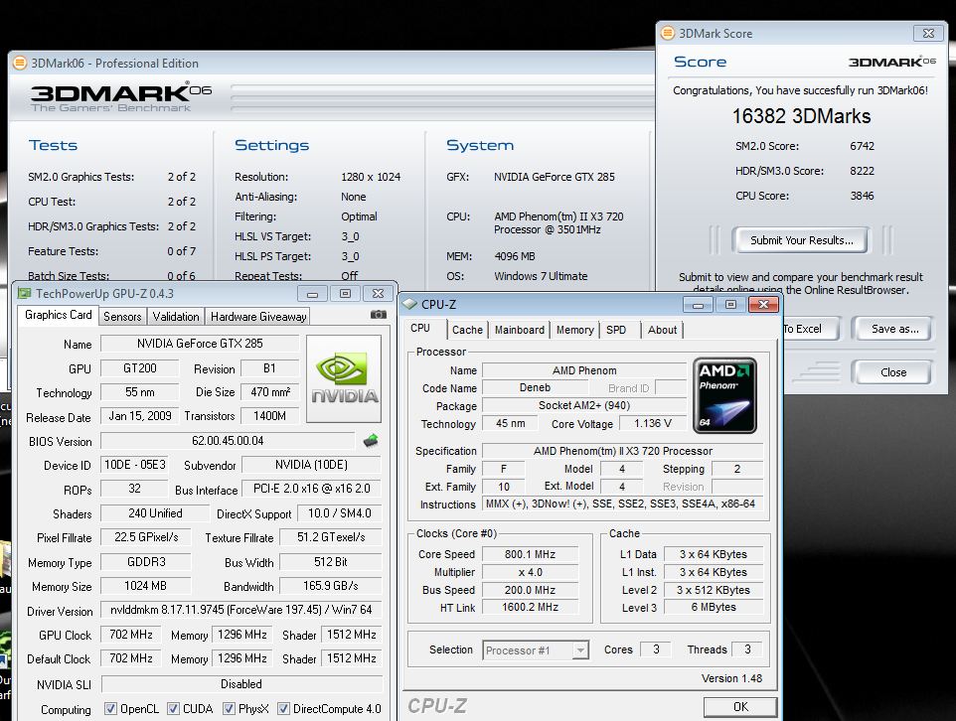
Task: Click the BIOS Version field 62.00.45.00.04
Action: [x=228, y=441]
